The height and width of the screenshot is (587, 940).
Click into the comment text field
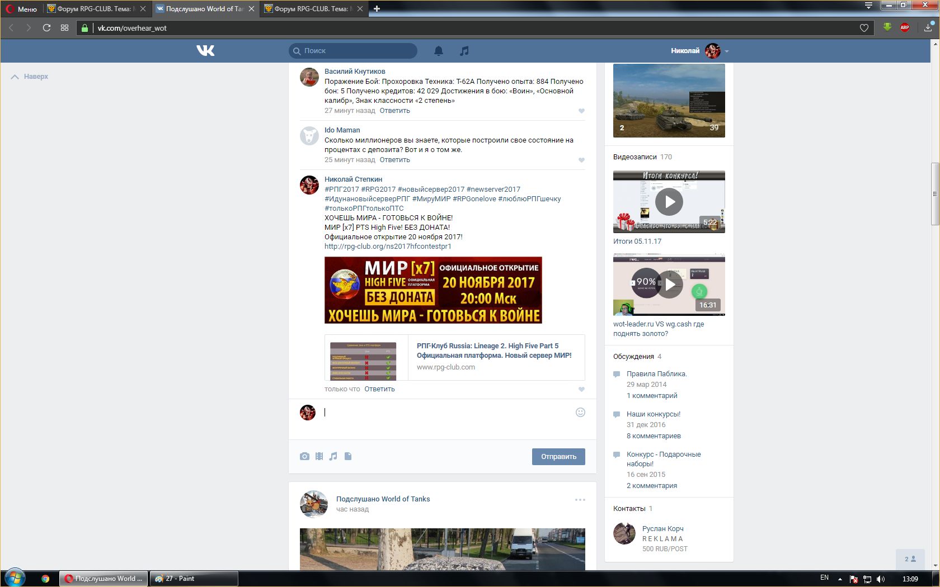pos(448,413)
